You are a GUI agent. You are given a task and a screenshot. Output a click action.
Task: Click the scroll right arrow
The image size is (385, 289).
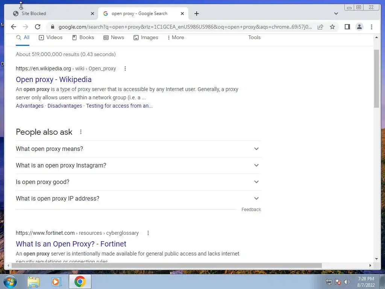coord(370,265)
